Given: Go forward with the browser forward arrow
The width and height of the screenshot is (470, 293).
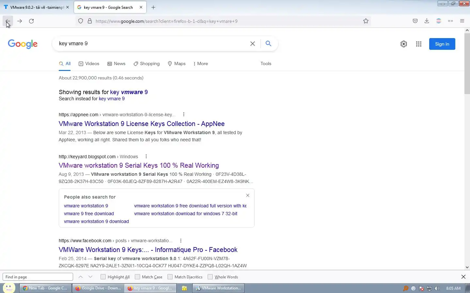Looking at the screenshot, I should pyautogui.click(x=20, y=21).
